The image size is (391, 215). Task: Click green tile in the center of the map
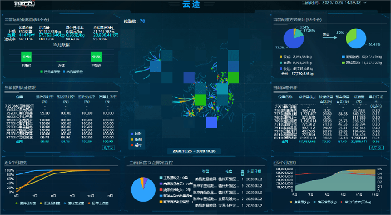click(200, 100)
